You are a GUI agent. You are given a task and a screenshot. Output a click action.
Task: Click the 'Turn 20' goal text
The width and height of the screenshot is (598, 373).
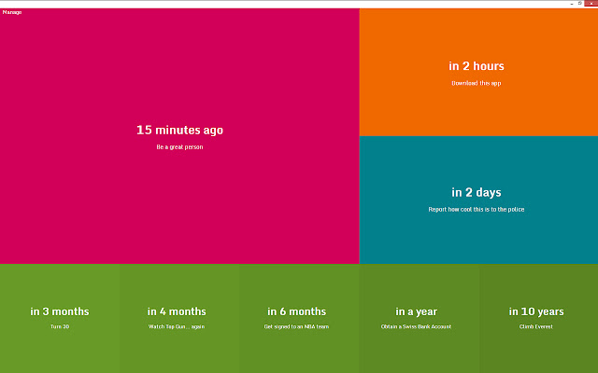coord(60,327)
